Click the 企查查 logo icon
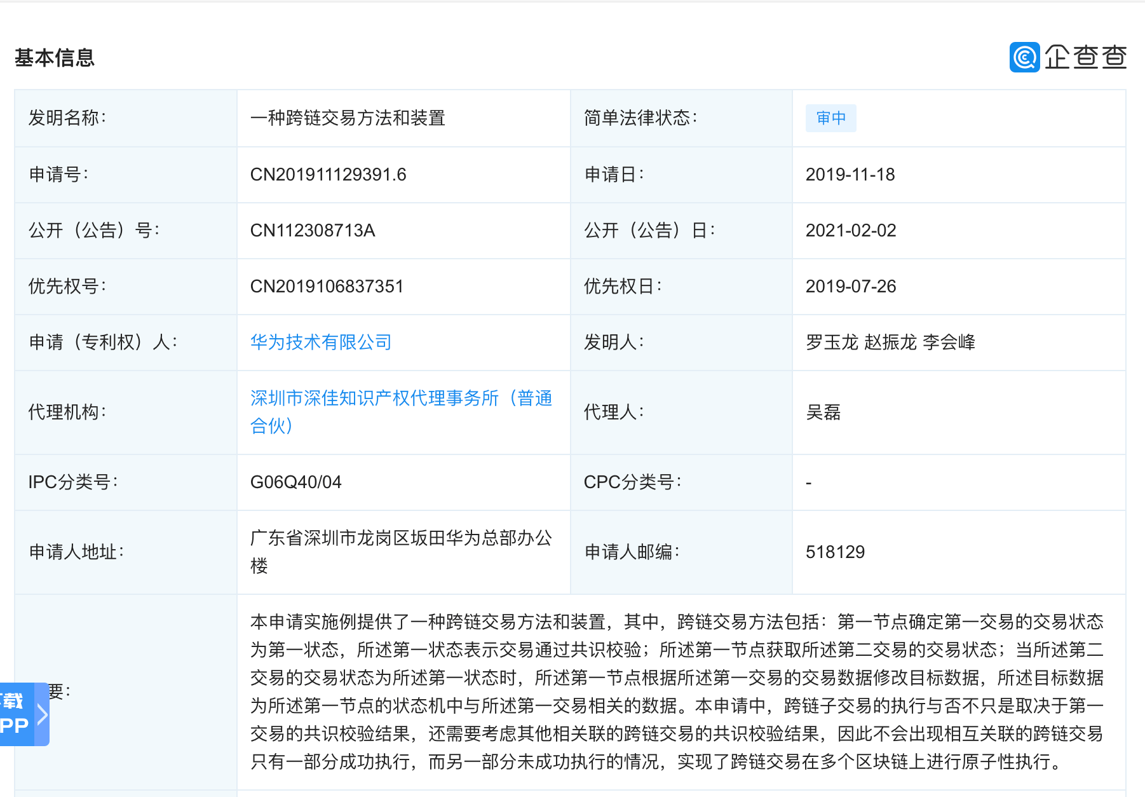1145x797 pixels. click(1024, 57)
